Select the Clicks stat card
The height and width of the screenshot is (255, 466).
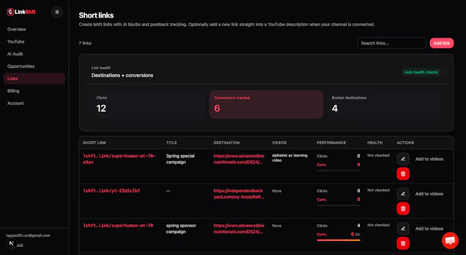click(148, 104)
